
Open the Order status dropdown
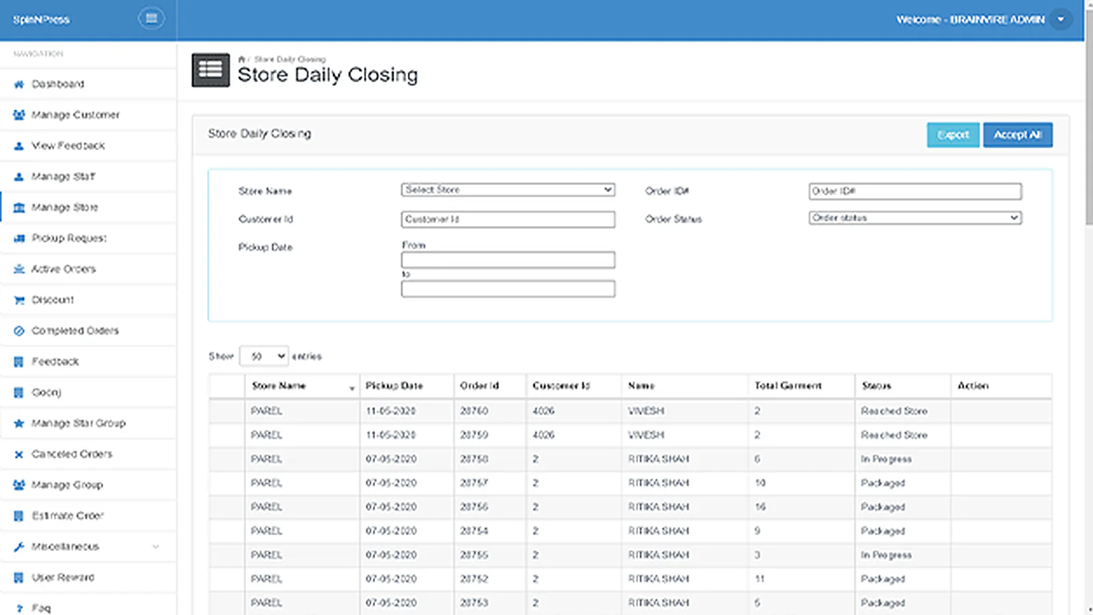(x=915, y=218)
